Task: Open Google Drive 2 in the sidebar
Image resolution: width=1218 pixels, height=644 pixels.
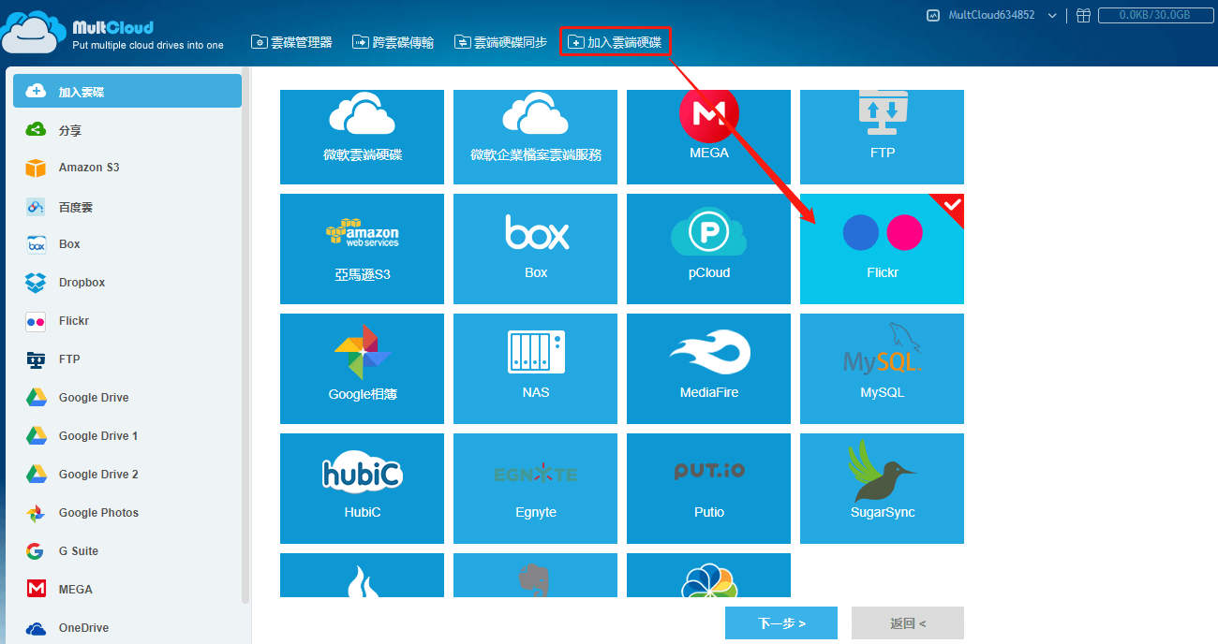Action: [127, 475]
